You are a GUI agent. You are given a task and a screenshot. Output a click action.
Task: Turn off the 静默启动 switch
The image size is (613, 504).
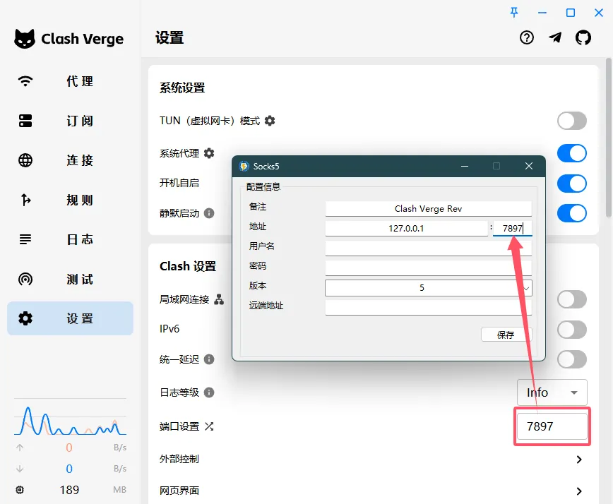571,213
